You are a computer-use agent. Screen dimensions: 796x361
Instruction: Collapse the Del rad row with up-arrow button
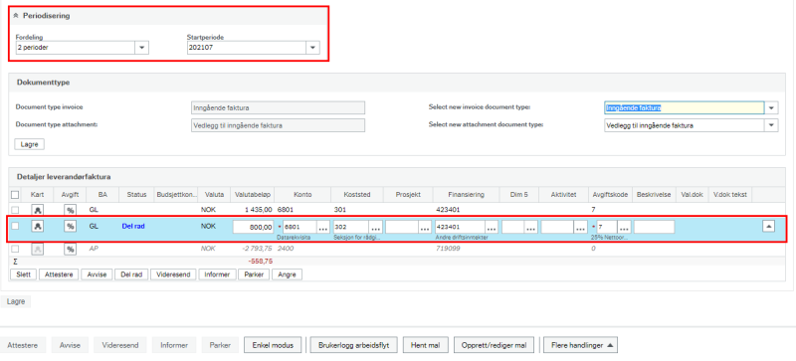point(768,227)
